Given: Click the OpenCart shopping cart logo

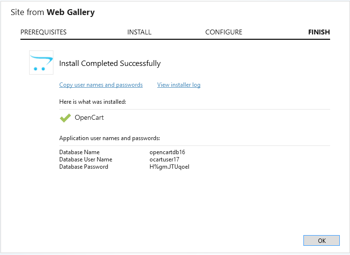Looking at the screenshot, I should click(x=41, y=63).
